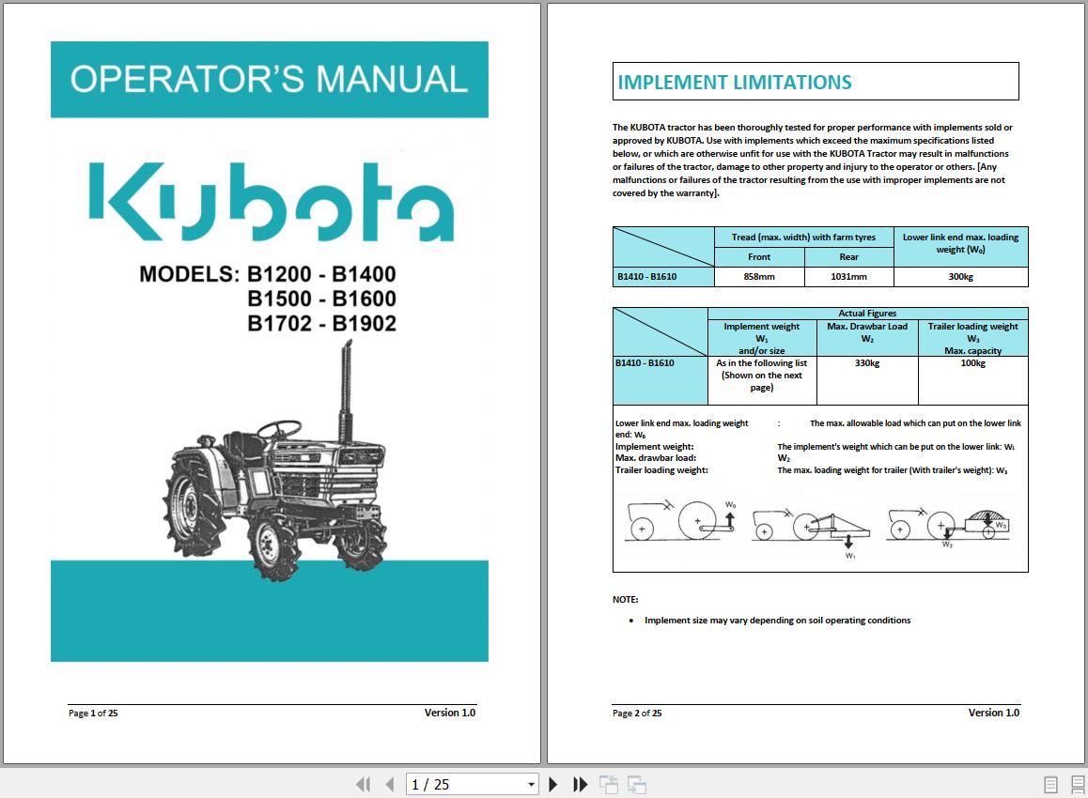Click 'Version 1.0' on page 2 footer
1088x798 pixels.
(994, 713)
